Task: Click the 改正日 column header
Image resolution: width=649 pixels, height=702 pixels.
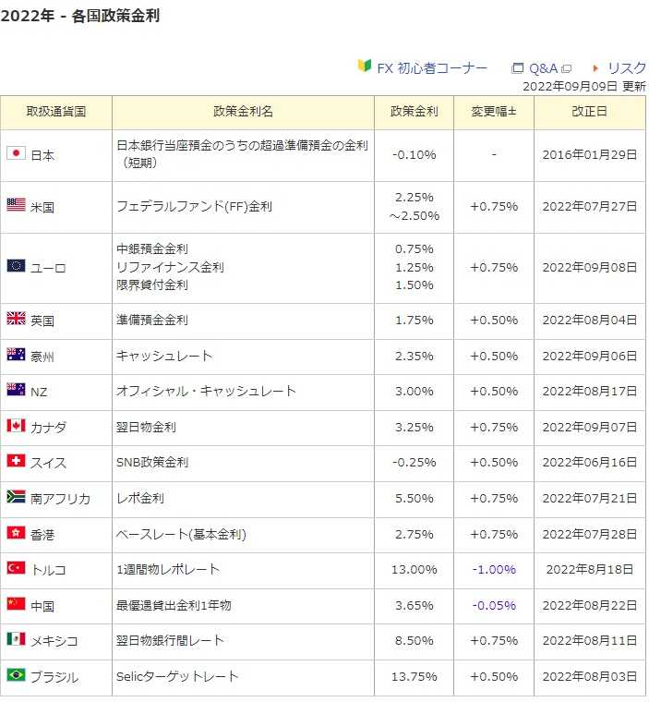Action: point(589,112)
